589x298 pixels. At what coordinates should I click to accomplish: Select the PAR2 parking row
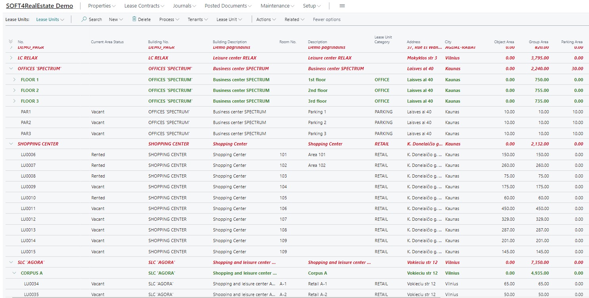(26, 122)
